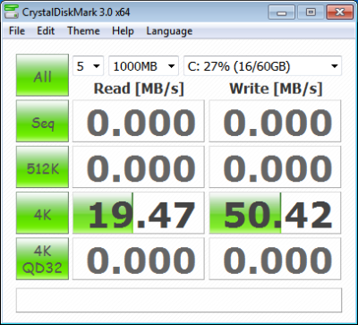This screenshot has width=358, height=325.
Task: Run all benchmarks with All button
Action: 42,75
